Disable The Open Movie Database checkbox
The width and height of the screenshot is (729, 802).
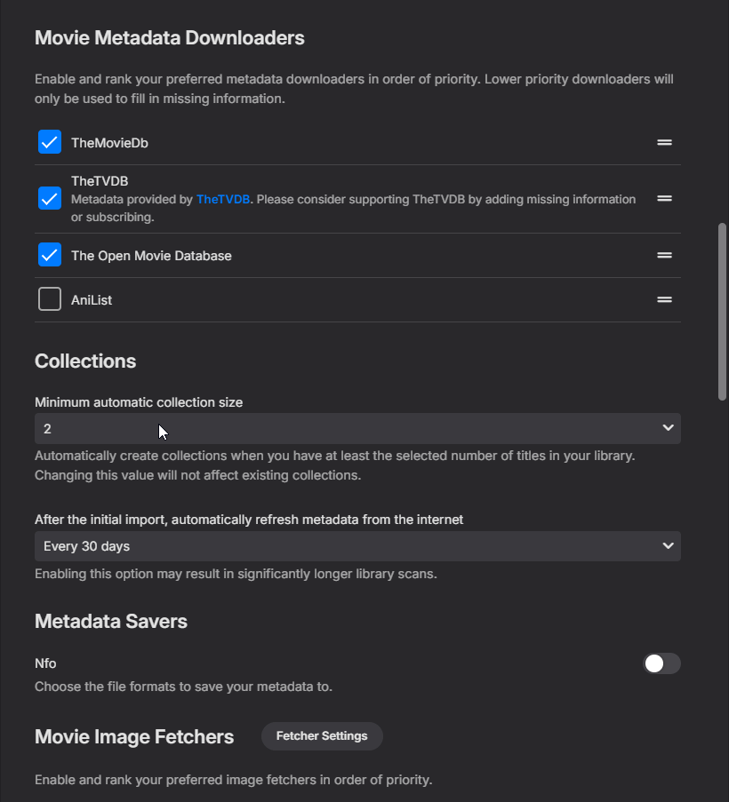point(50,256)
